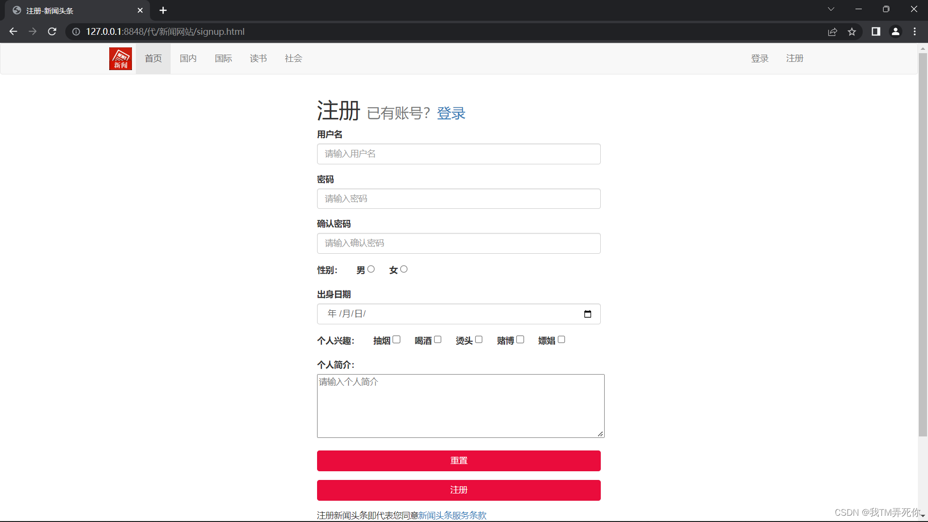Click the site info icon beside the URL
The height and width of the screenshot is (522, 928).
(75, 31)
